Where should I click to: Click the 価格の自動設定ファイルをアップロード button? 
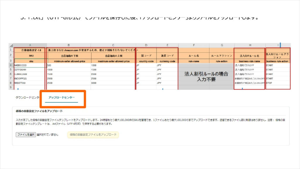coord(93,135)
